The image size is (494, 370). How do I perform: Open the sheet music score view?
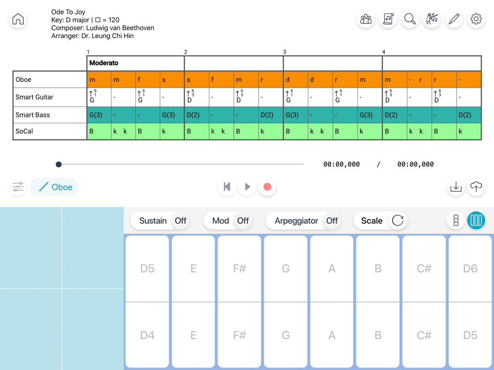[387, 19]
